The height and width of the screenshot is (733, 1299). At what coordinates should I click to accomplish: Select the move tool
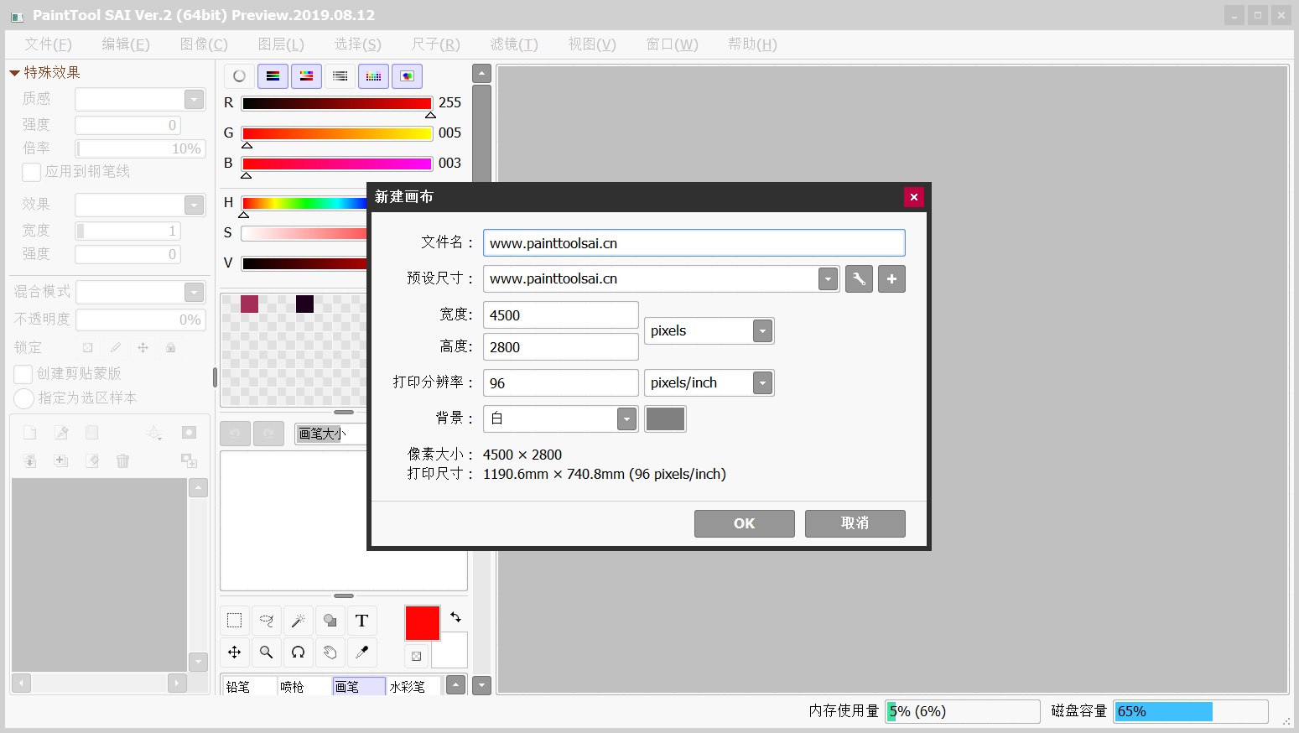click(x=235, y=652)
